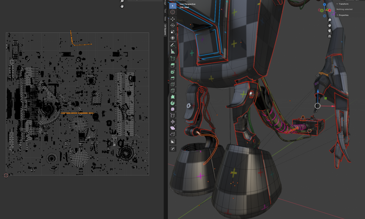Toggle camera view in 3D viewport

[x=329, y=31]
